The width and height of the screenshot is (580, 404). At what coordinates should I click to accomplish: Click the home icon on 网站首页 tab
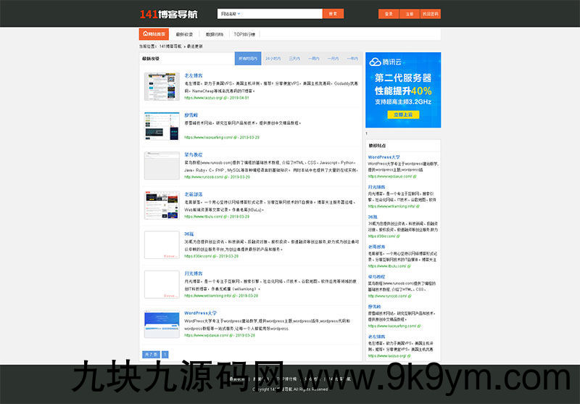(146, 33)
